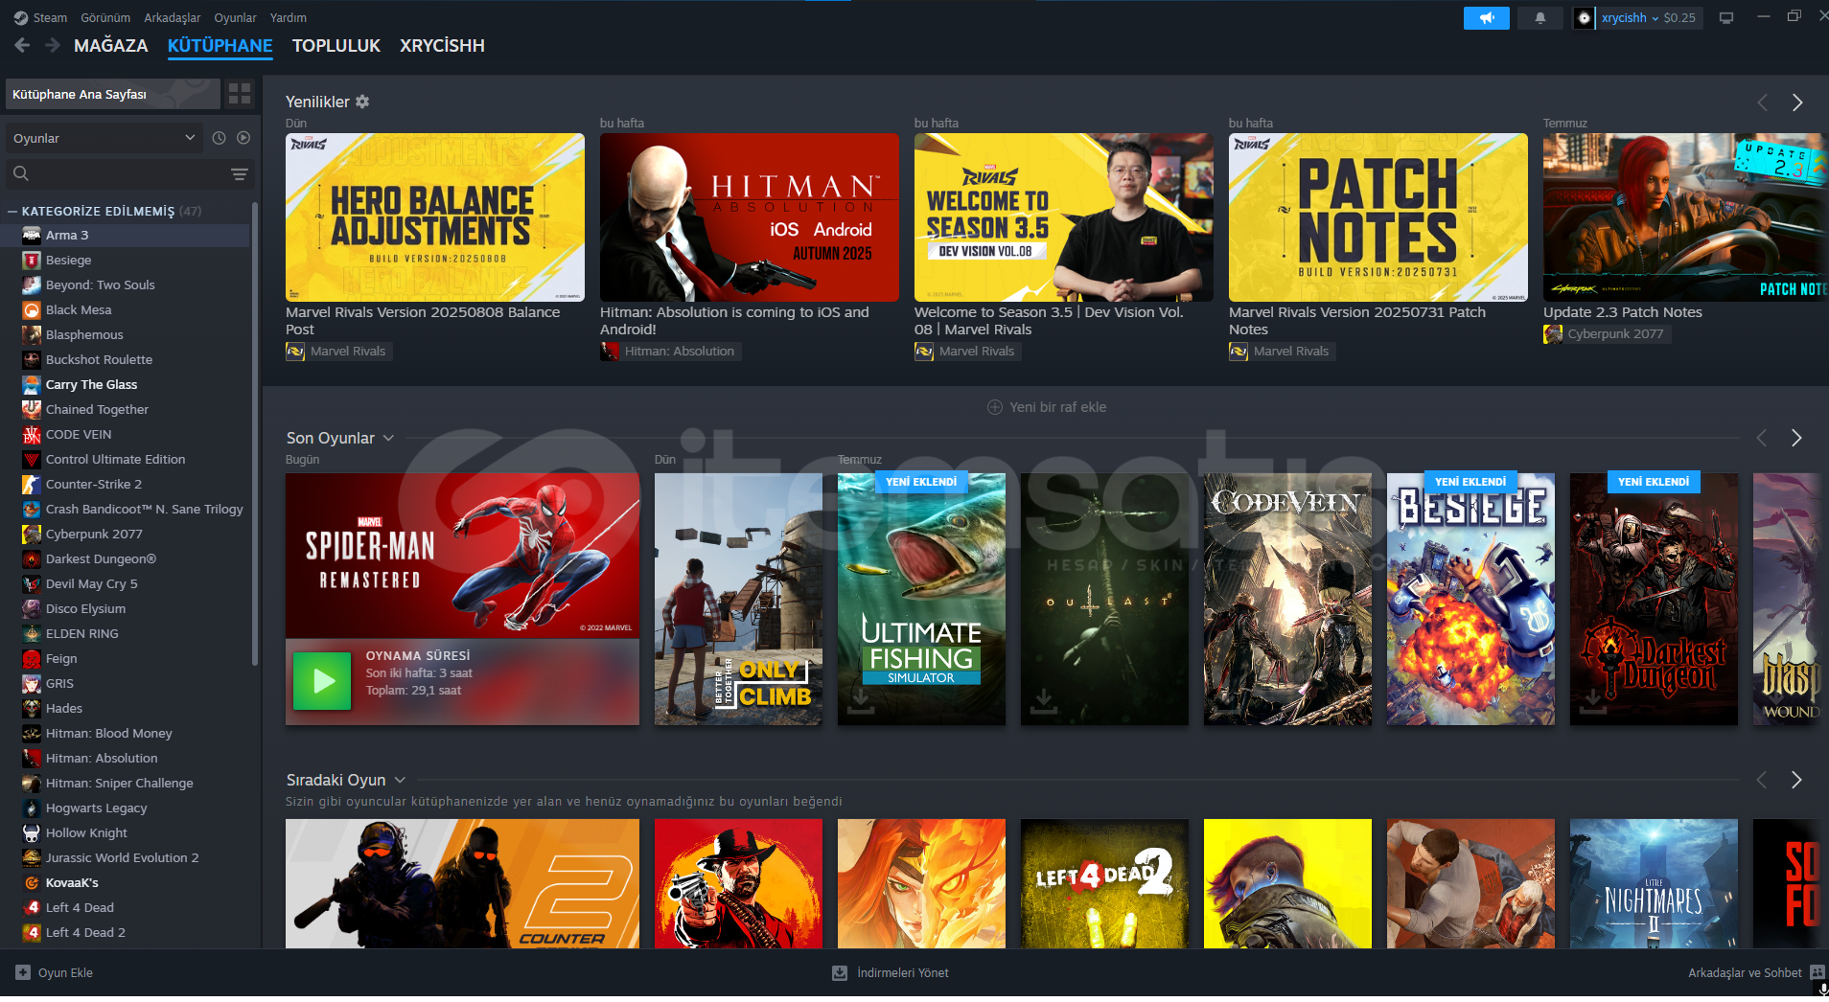Select Arma 3 in game list
Image resolution: width=1829 pixels, height=1002 pixels.
(127, 235)
